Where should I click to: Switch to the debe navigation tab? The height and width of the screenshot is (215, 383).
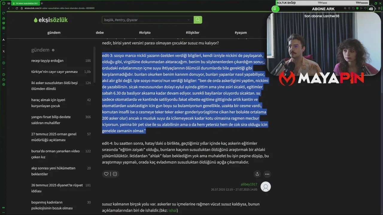click(x=100, y=33)
